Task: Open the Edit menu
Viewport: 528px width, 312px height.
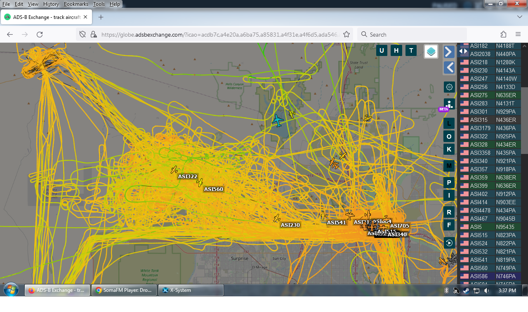Action: point(19,4)
